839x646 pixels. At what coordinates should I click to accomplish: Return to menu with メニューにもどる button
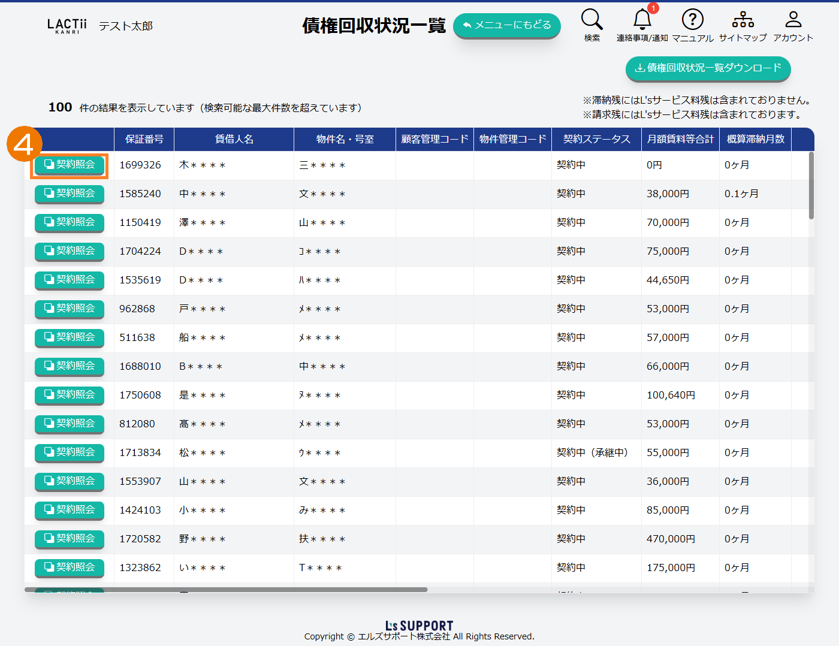[506, 25]
